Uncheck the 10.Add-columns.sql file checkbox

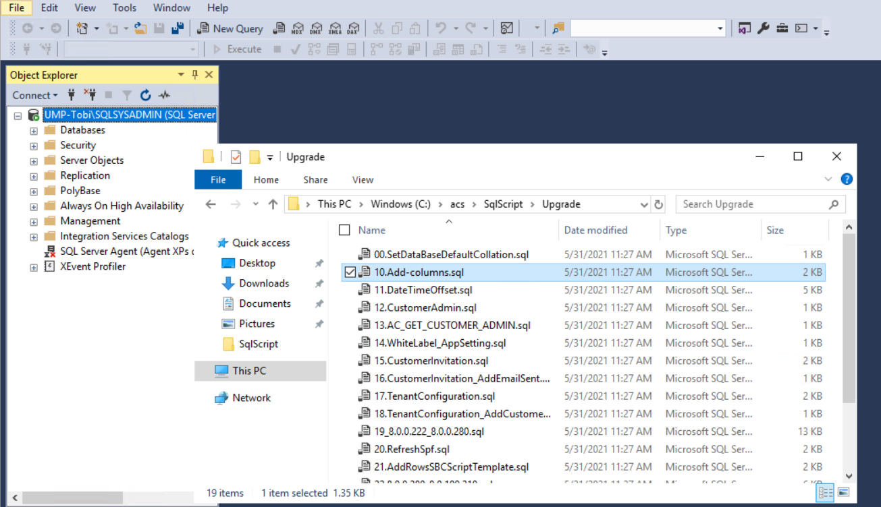pos(350,272)
